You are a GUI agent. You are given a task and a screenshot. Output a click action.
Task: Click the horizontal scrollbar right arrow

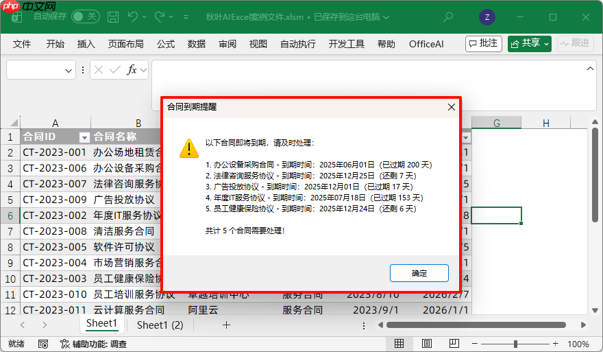click(x=583, y=325)
